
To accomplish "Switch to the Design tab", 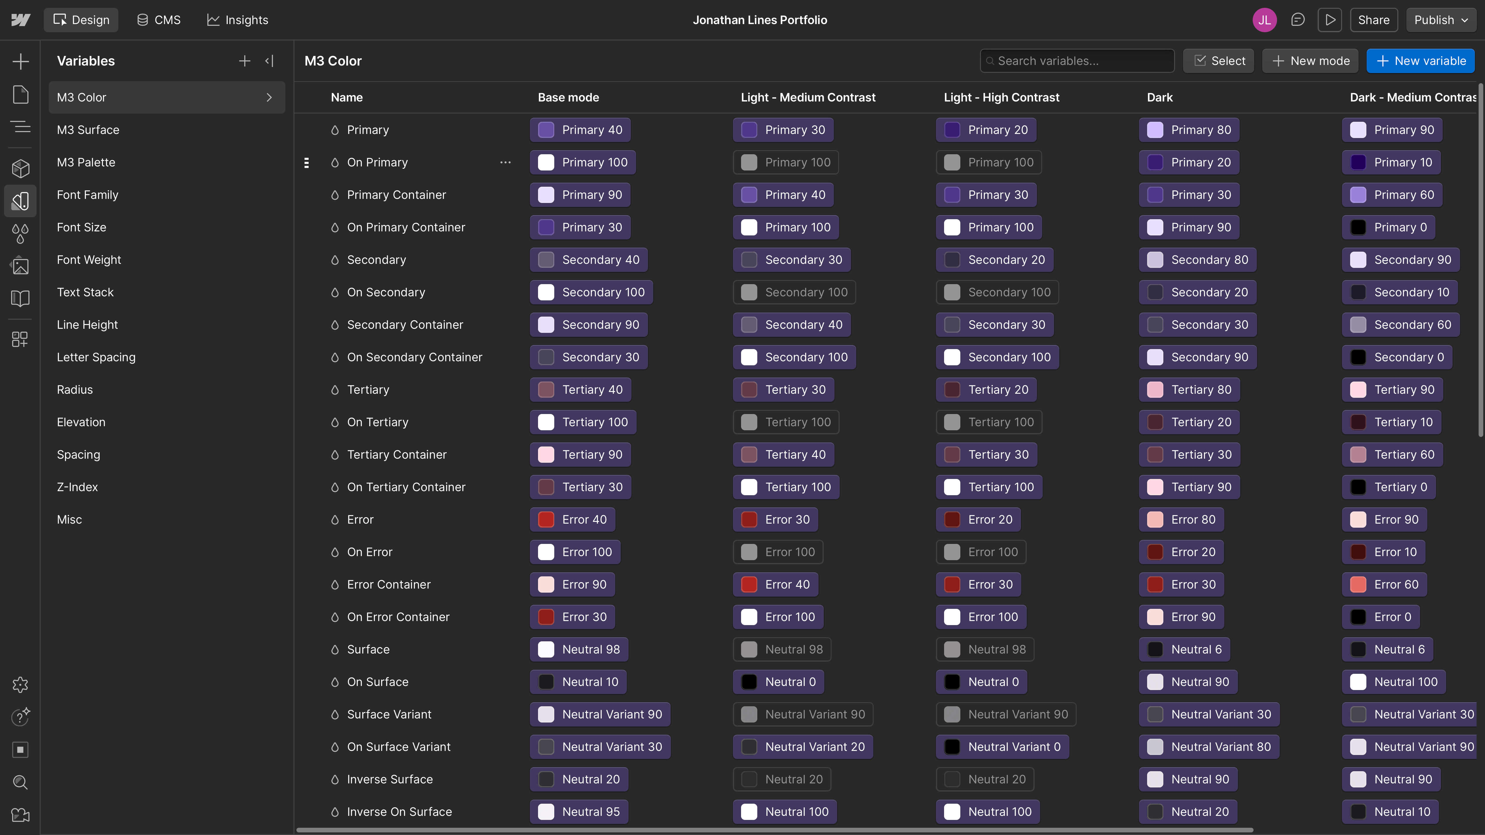I will [81, 20].
